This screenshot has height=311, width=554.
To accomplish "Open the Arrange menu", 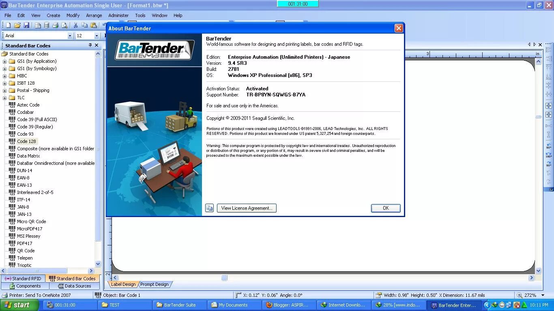I will click(x=94, y=15).
